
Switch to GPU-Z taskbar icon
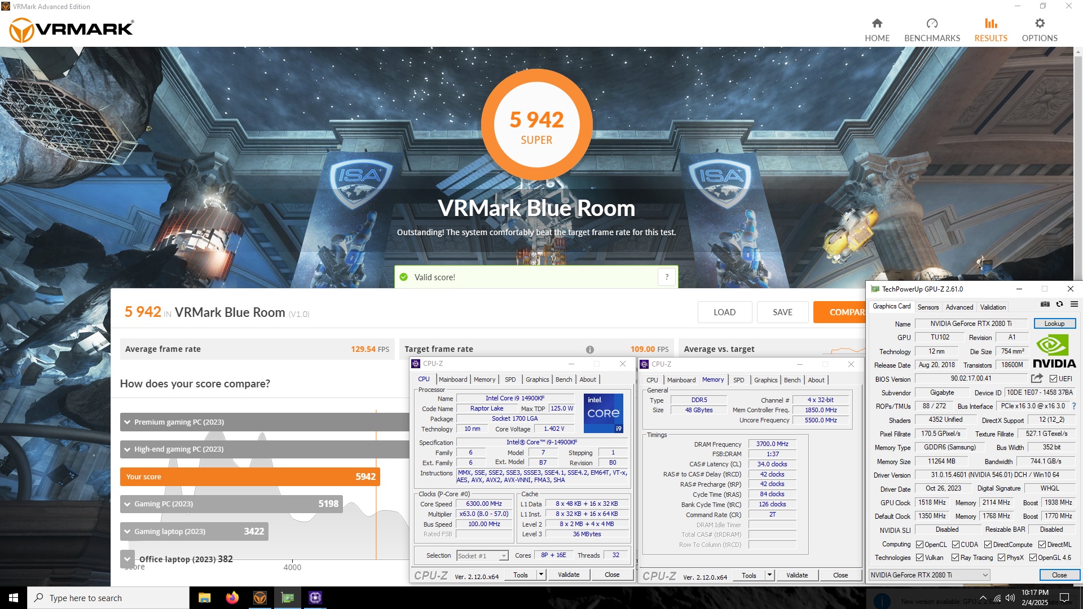[x=287, y=598]
